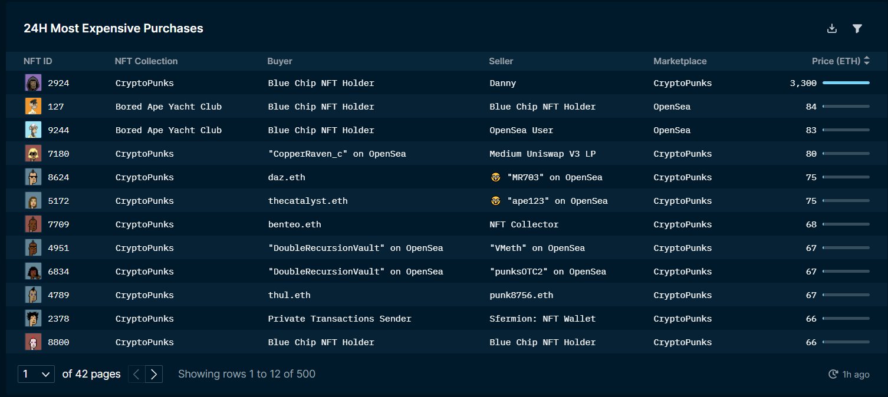Open the CryptoPunk 4951 avatar image
This screenshot has height=397, width=888.
tap(33, 248)
